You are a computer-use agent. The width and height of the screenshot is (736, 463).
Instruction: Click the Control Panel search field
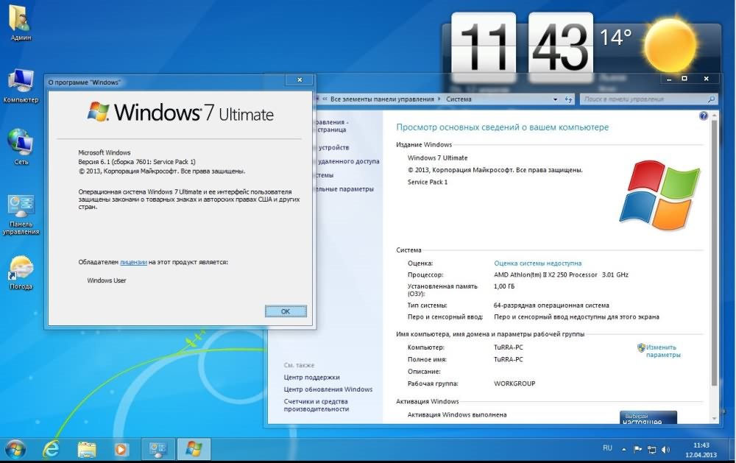(x=642, y=99)
